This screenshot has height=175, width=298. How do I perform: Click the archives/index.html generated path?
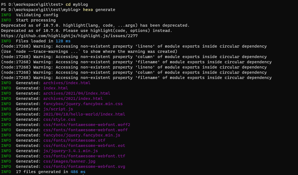pyautogui.click(x=67, y=83)
